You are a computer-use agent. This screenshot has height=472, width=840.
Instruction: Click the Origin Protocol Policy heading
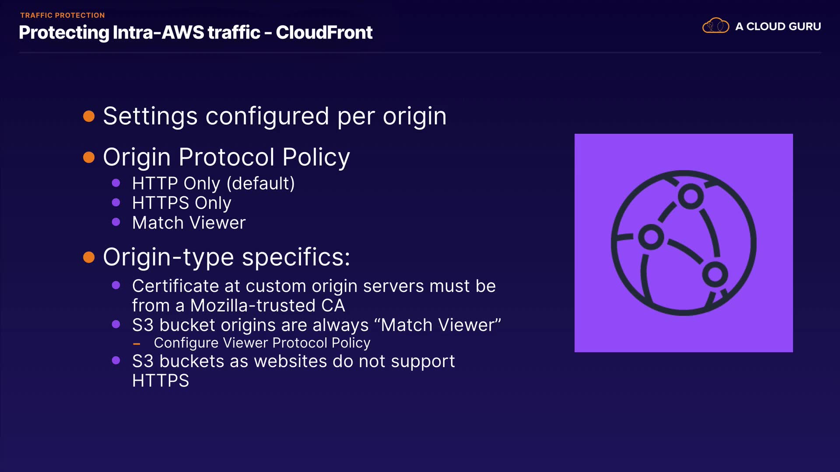tap(226, 157)
